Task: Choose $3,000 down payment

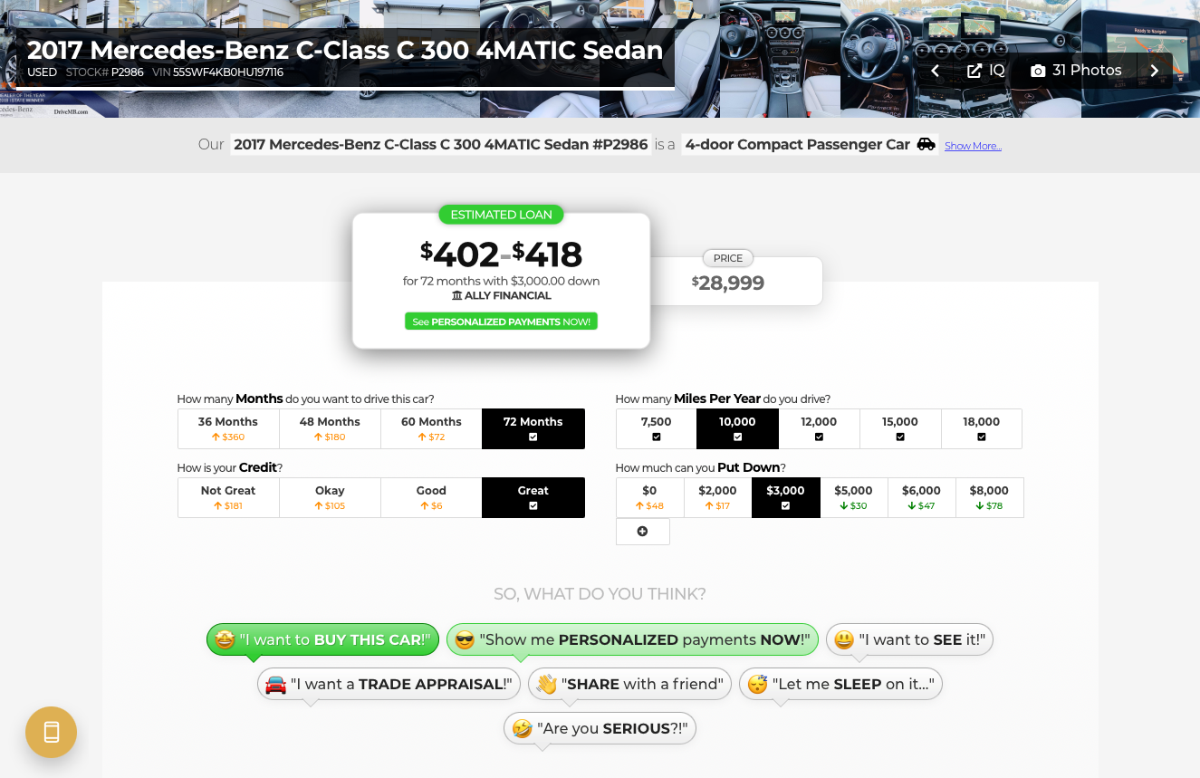Action: point(785,497)
